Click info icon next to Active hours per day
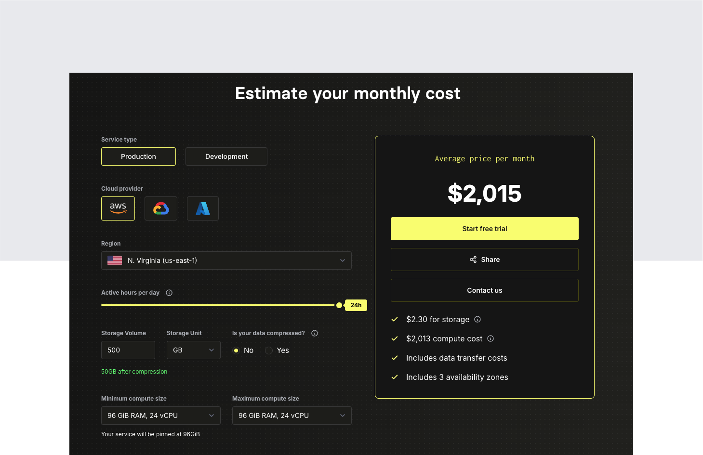Viewport: 703px width, 455px height. pos(169,293)
